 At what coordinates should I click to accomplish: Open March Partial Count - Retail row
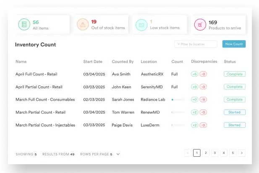point(131,112)
